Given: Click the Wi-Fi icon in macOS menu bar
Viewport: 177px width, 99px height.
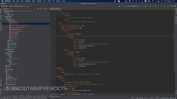Looking at the screenshot, I should coord(153,1).
